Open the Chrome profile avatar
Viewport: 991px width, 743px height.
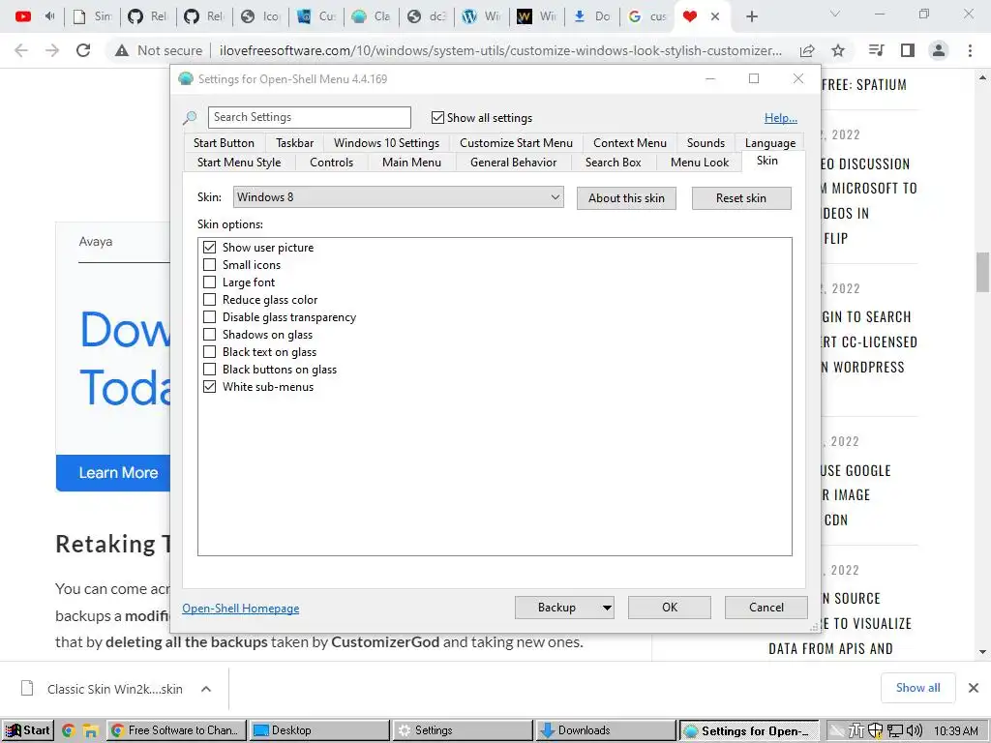click(x=939, y=50)
